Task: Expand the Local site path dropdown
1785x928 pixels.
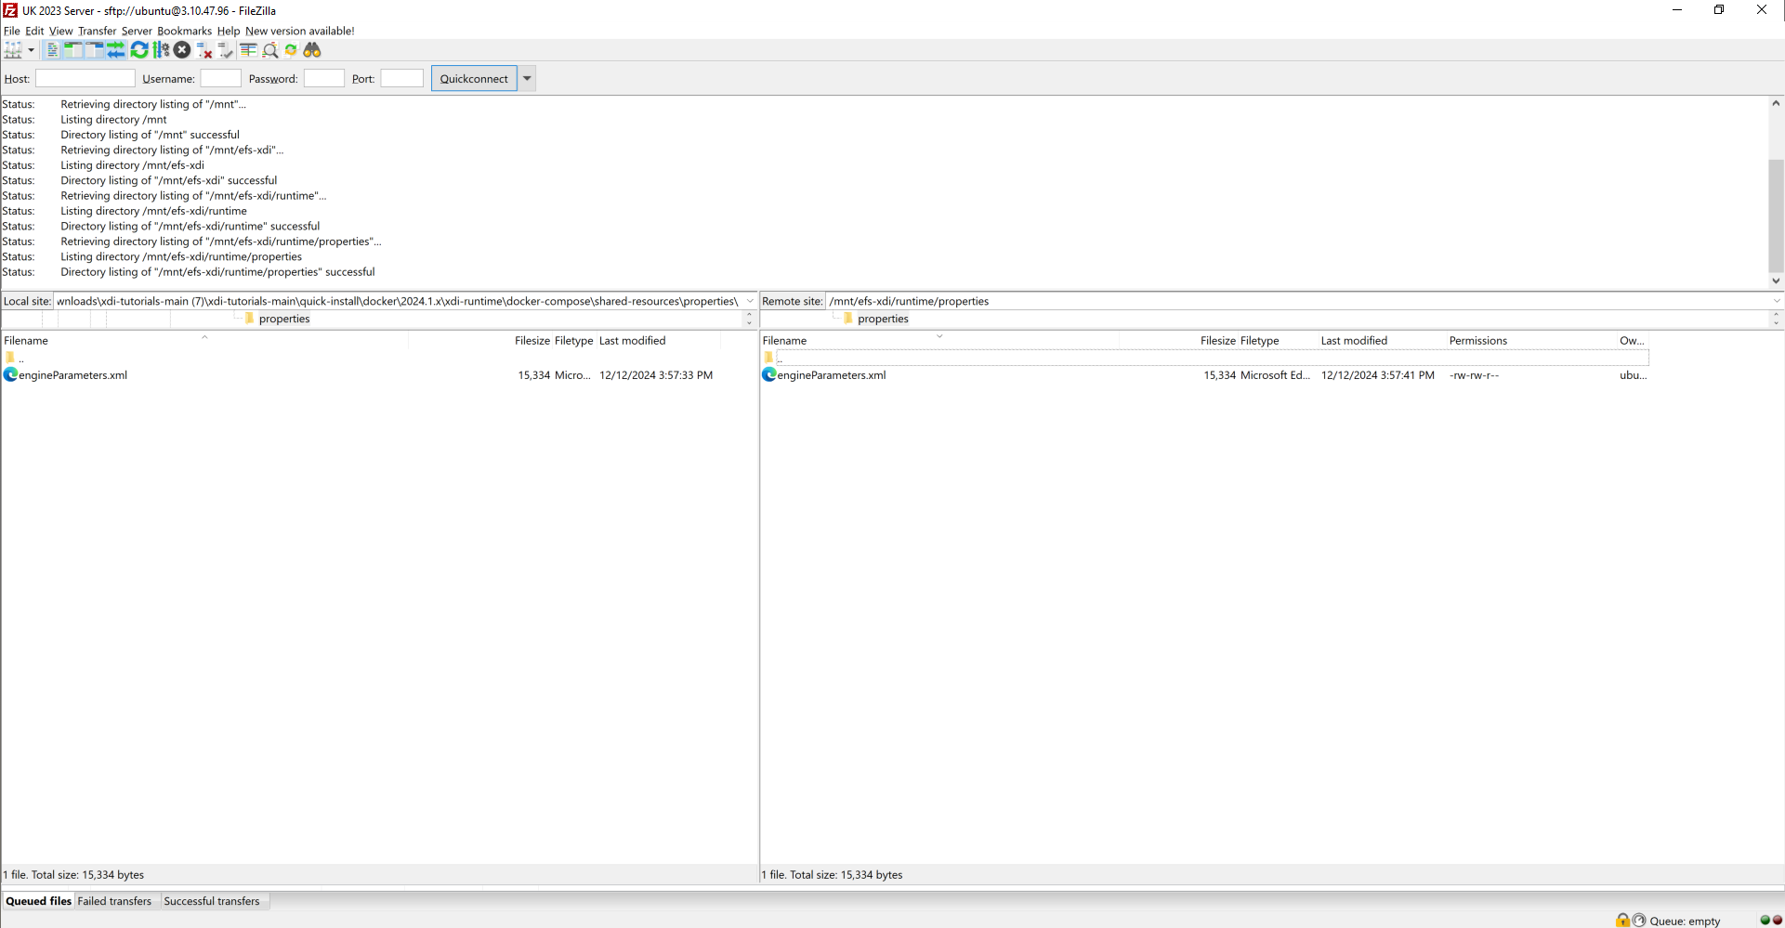Action: (750, 301)
